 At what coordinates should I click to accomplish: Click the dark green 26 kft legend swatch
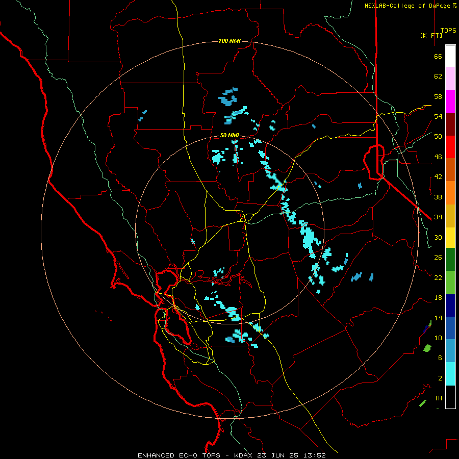(x=450, y=260)
